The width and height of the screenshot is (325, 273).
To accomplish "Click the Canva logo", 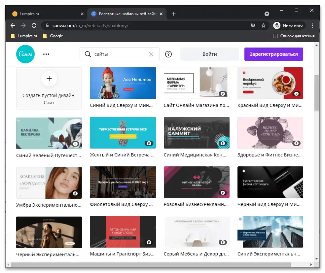I will [25, 54].
